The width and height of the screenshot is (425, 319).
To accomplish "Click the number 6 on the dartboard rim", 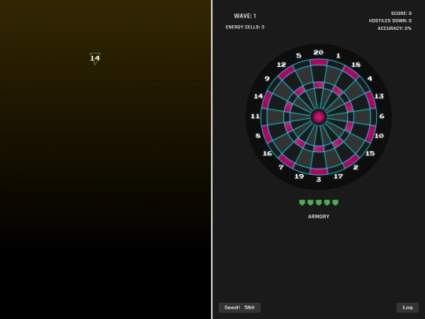I will 382,116.
